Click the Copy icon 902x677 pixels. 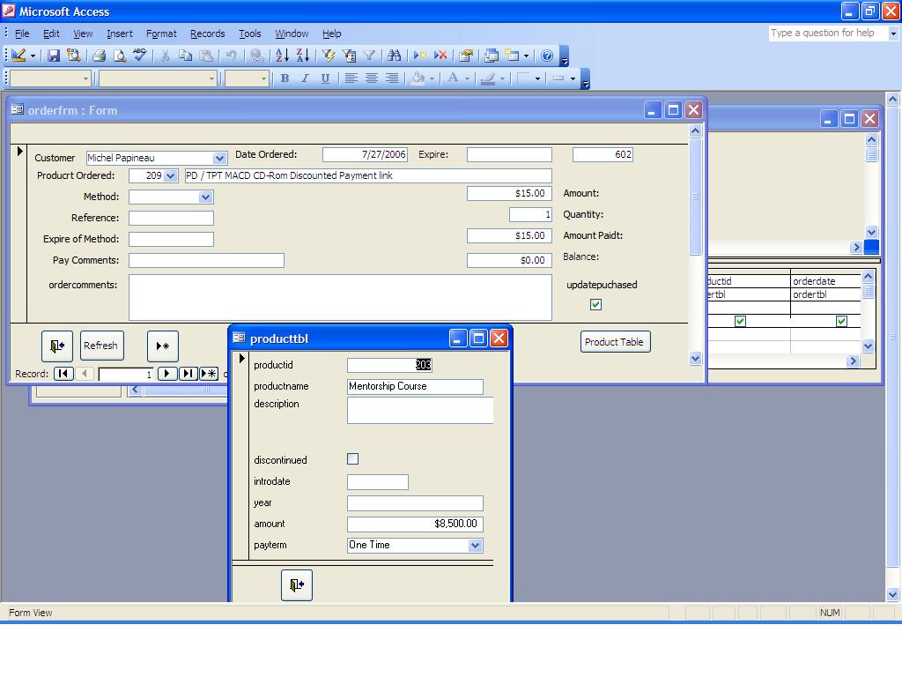click(185, 56)
